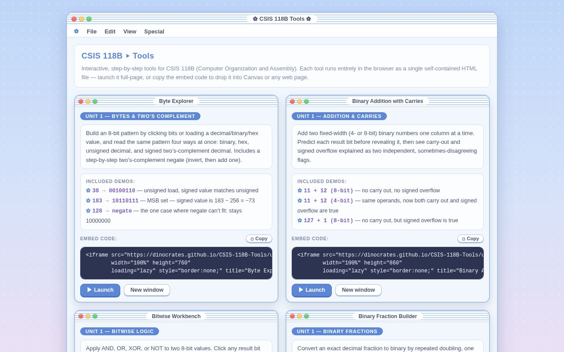Open the View menu
564x352 pixels.
click(130, 31)
